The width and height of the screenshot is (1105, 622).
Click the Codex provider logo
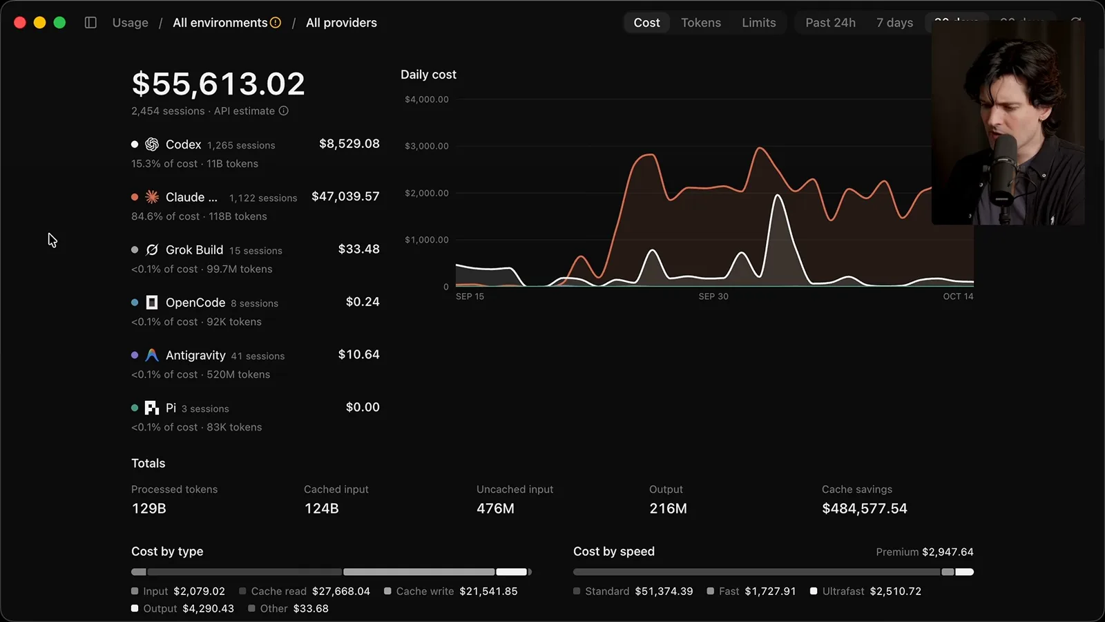tap(152, 144)
